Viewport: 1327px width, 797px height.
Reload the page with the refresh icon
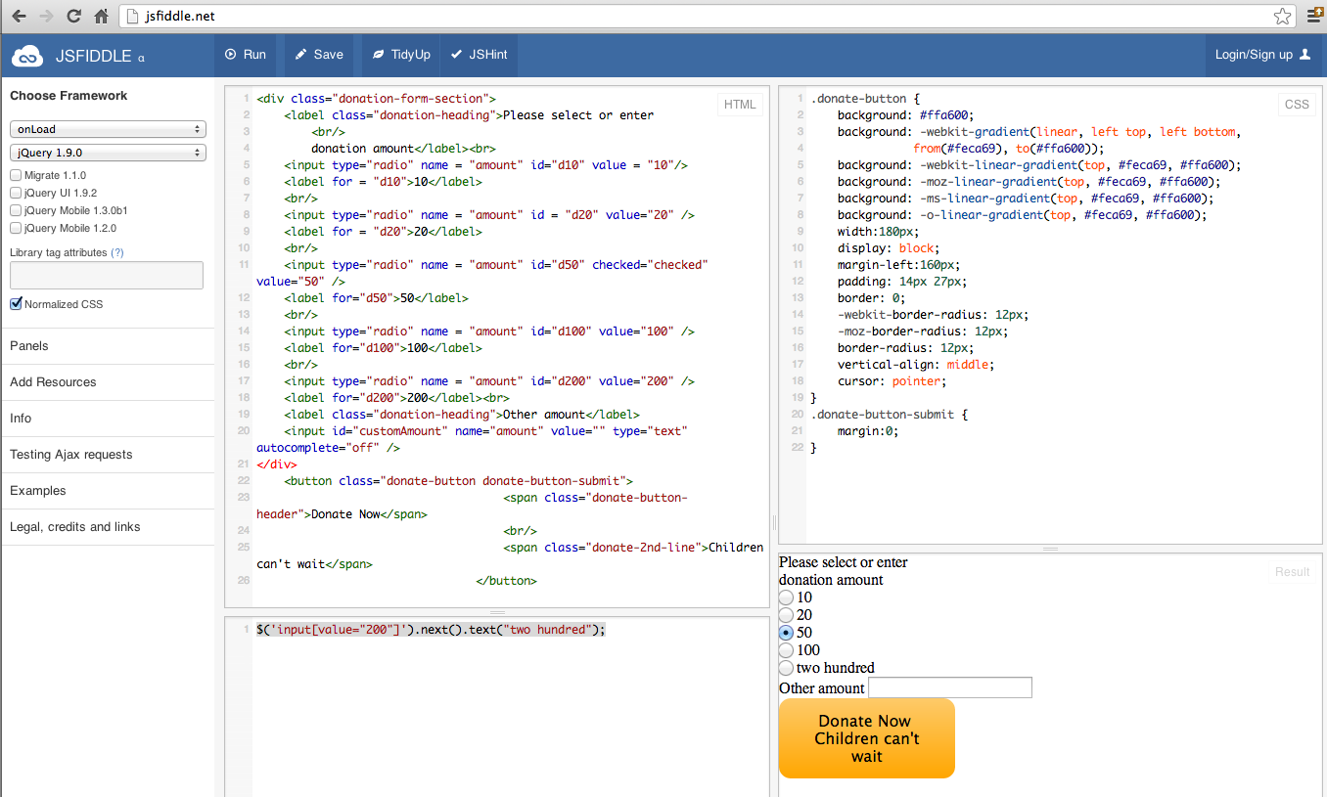coord(73,17)
